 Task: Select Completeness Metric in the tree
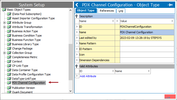pyautogui.click(x=25, y=57)
